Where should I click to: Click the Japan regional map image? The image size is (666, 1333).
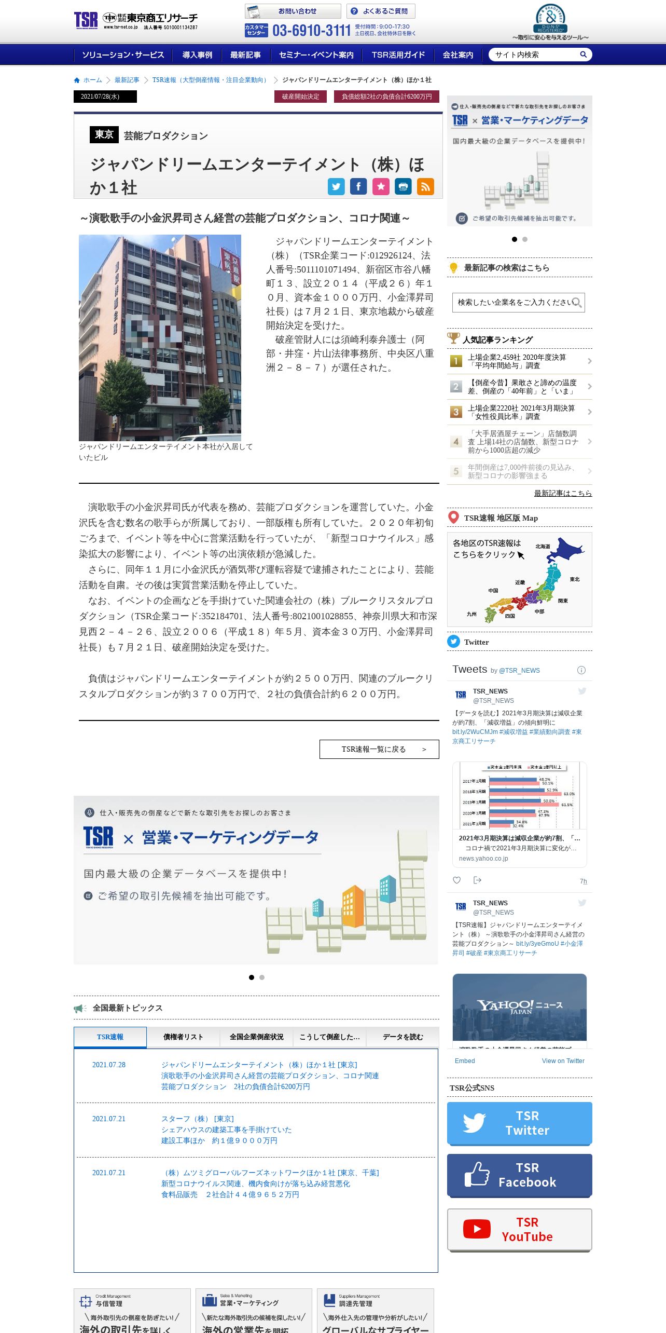coord(519,579)
